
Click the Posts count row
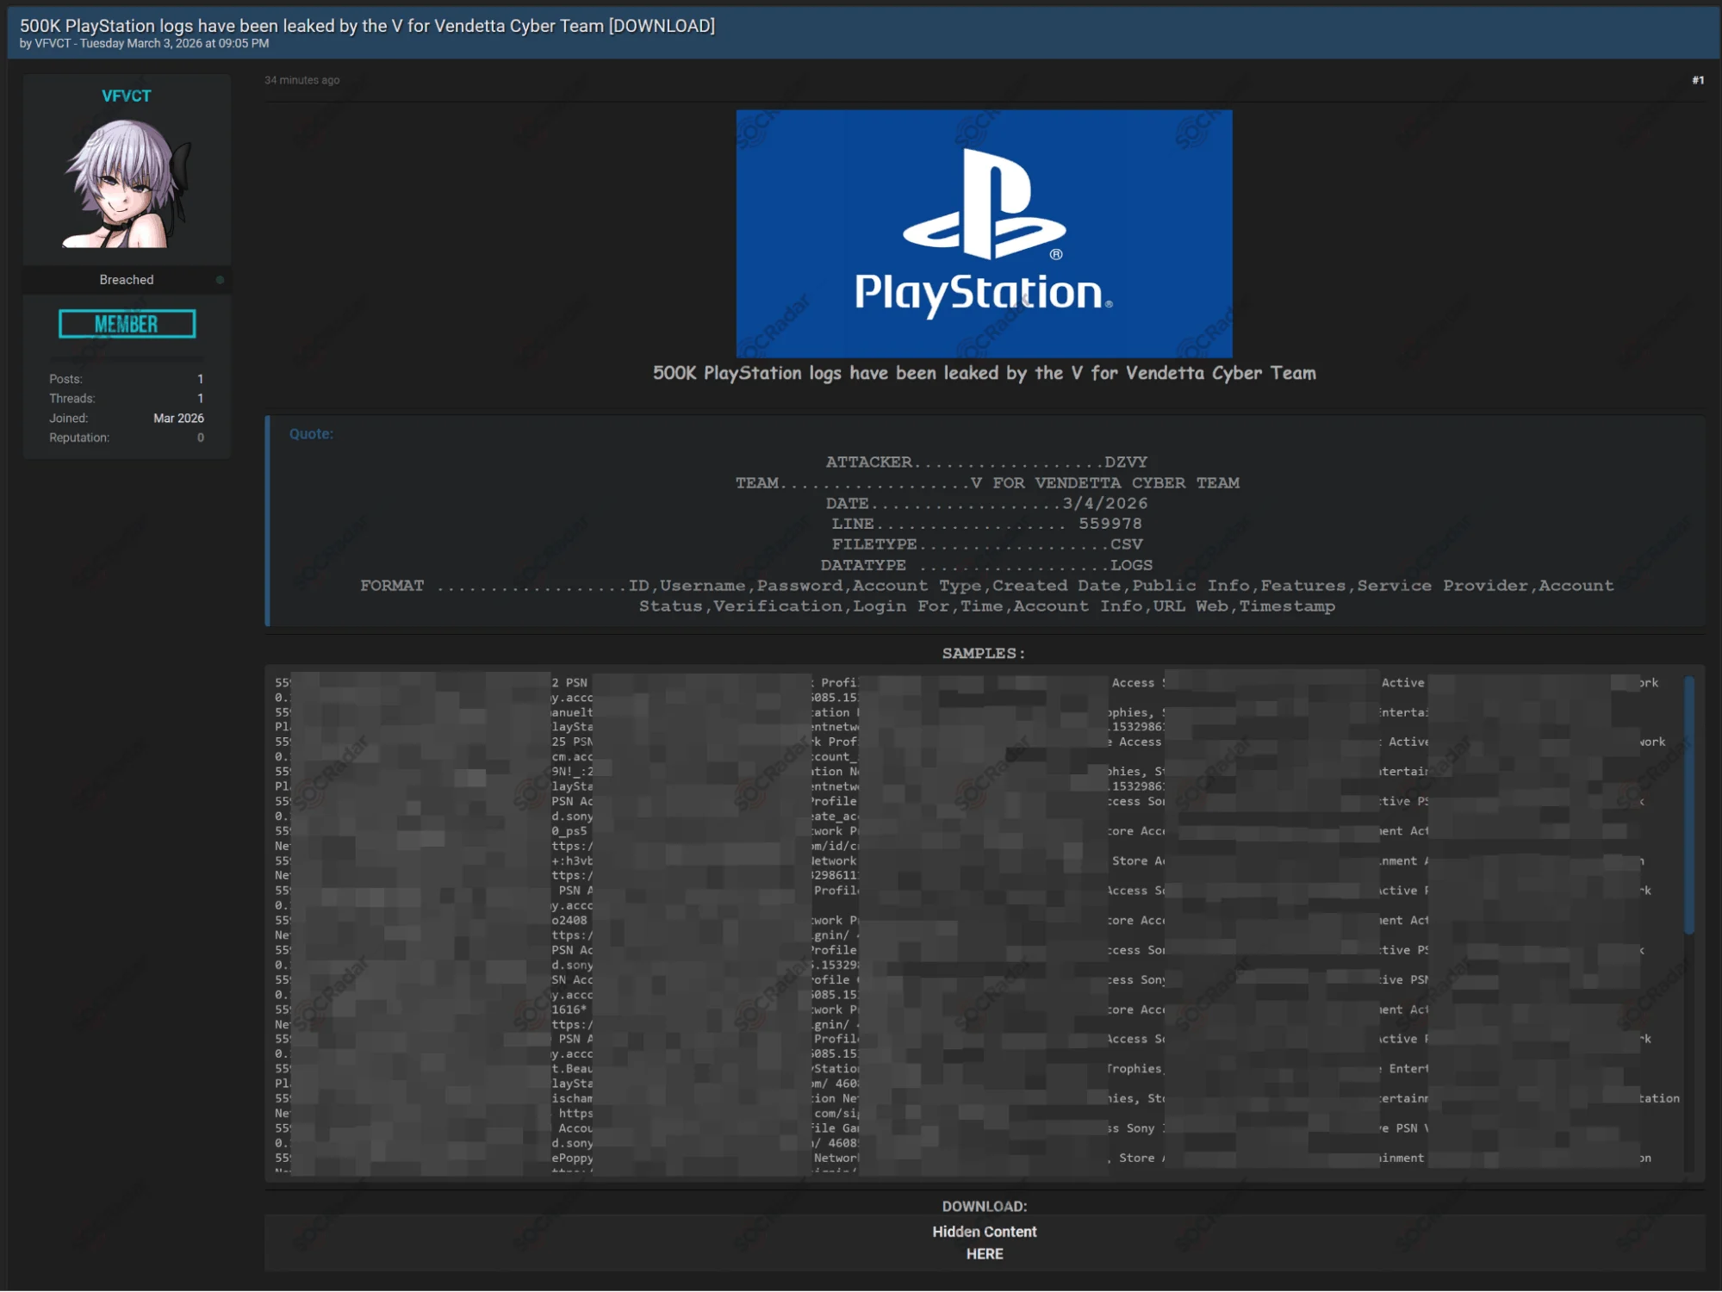coord(127,379)
